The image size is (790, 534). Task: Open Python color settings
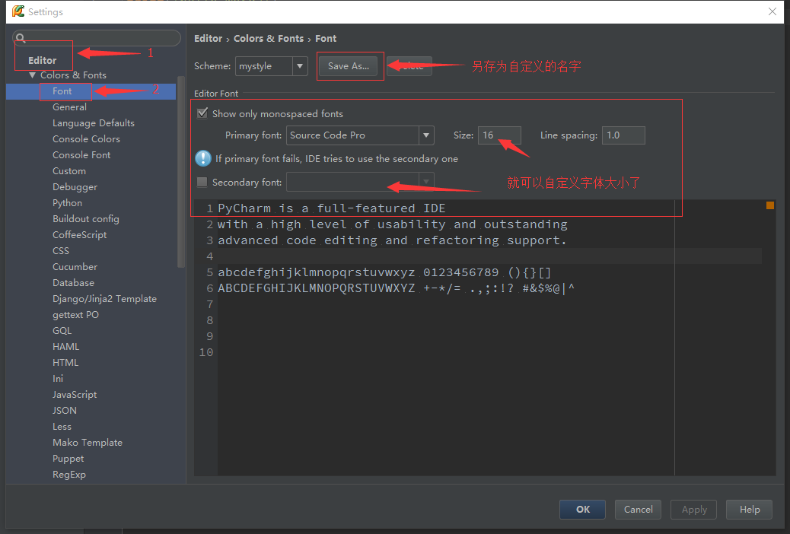(67, 203)
